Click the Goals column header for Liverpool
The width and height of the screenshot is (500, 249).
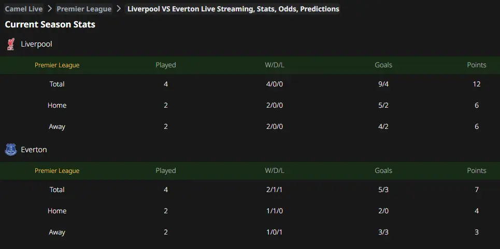click(383, 65)
